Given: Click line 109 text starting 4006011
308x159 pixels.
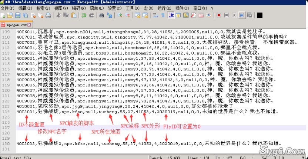Looking at the screenshot, I should click(x=141, y=32).
